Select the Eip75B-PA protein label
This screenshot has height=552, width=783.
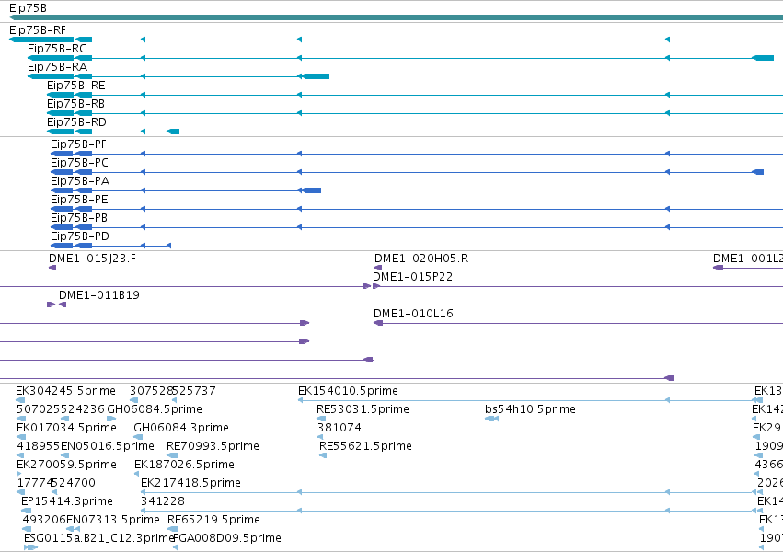coord(80,181)
